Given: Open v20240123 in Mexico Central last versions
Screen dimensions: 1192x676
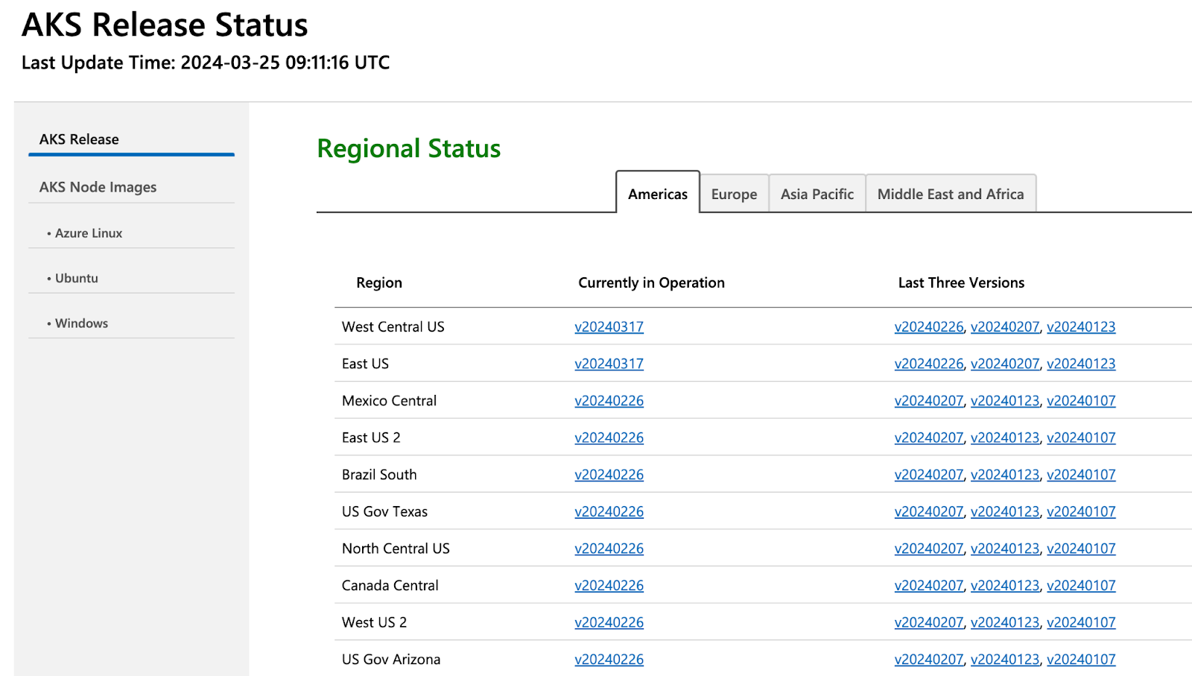Looking at the screenshot, I should tap(1005, 401).
